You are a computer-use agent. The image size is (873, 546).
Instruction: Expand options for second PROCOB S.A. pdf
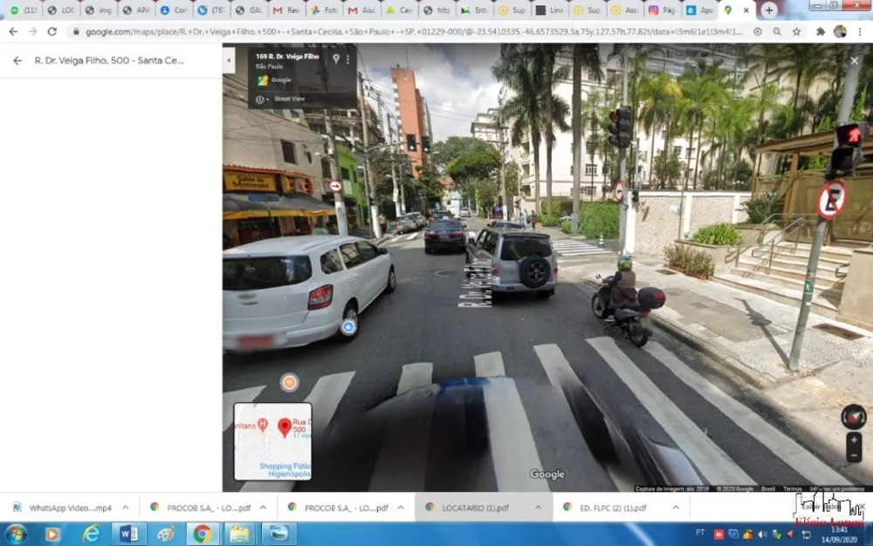pyautogui.click(x=401, y=508)
